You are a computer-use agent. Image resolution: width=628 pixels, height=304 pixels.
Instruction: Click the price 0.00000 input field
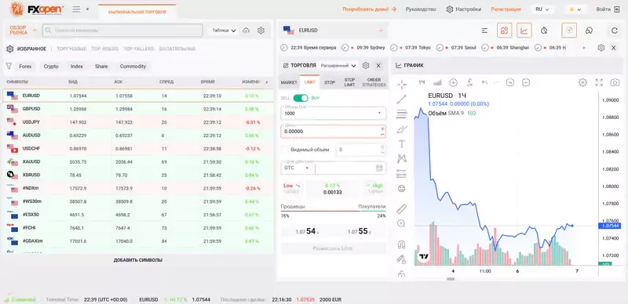pos(330,131)
